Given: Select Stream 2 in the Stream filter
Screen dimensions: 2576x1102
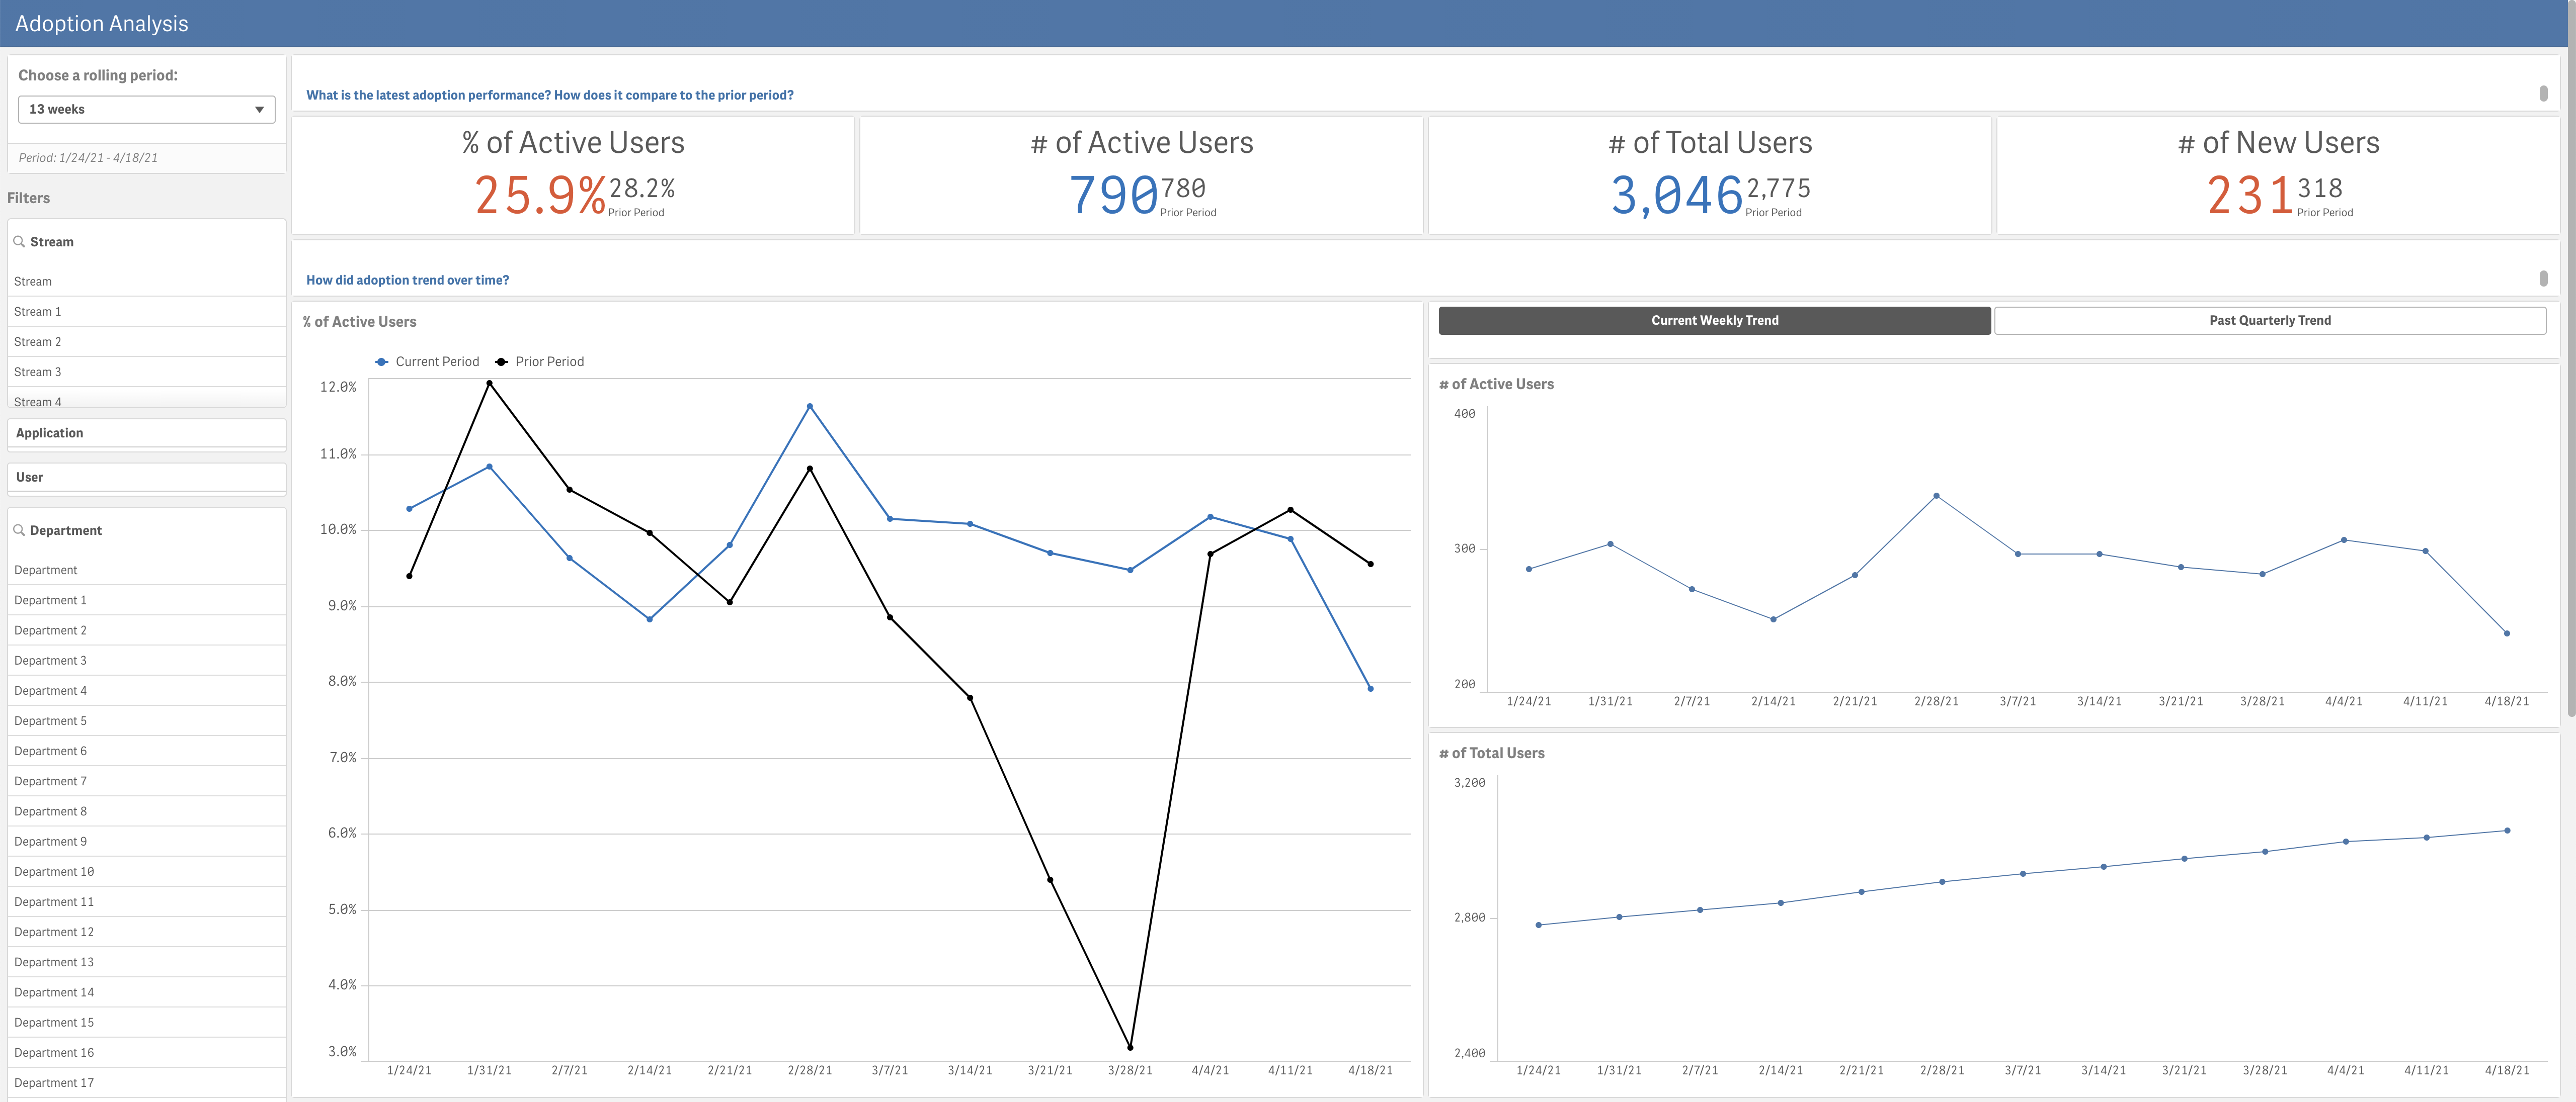Looking at the screenshot, I should pyautogui.click(x=146, y=342).
